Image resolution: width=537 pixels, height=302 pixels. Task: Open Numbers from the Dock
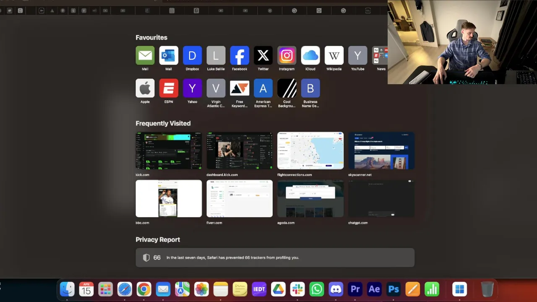coord(432,289)
